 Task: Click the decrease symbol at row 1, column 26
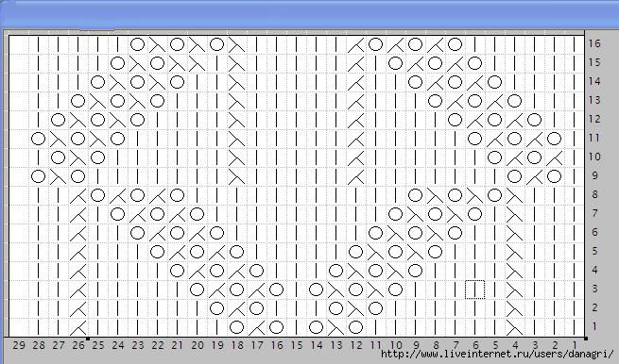[77, 327]
